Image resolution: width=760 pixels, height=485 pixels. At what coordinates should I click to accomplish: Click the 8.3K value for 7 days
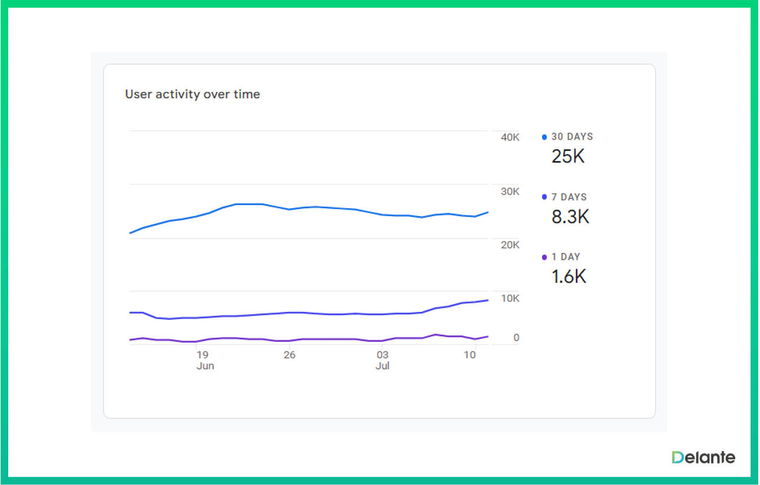[570, 217]
